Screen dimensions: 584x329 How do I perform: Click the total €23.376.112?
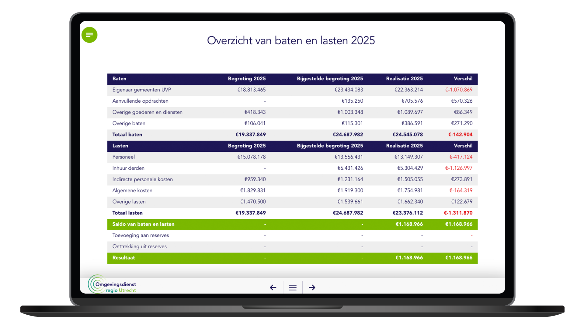tap(408, 213)
